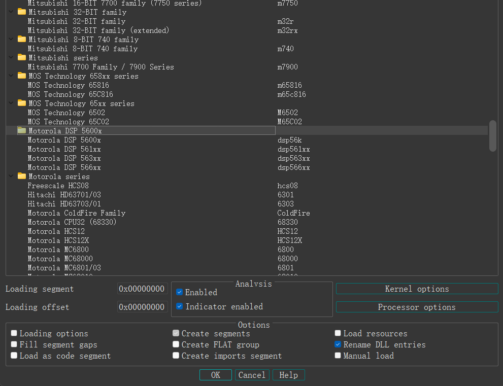
Task: Select Freescale HCS08 processor
Action: coord(247,186)
